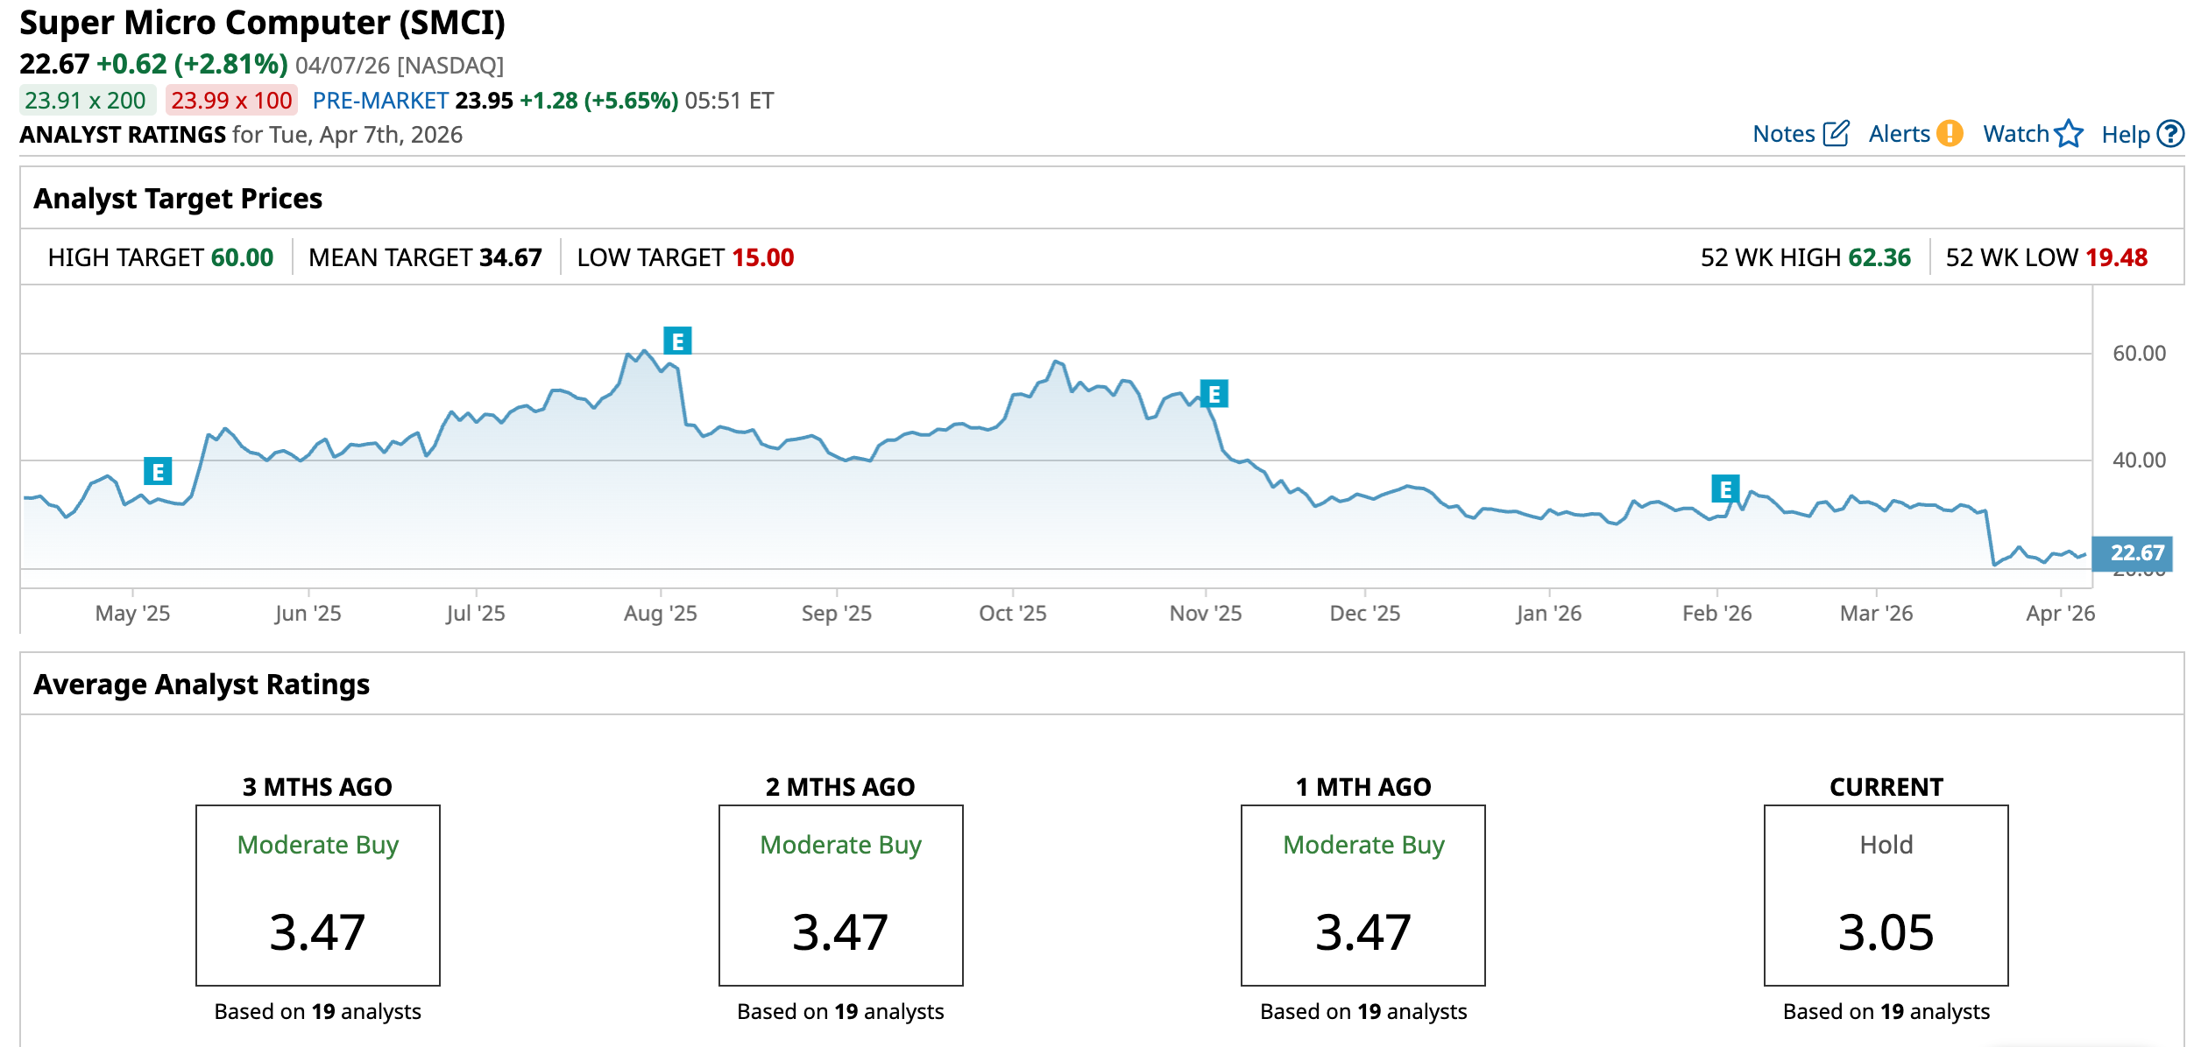The height and width of the screenshot is (1047, 2194).
Task: Select the 2 MTHS AGO rating box
Action: pos(840,895)
